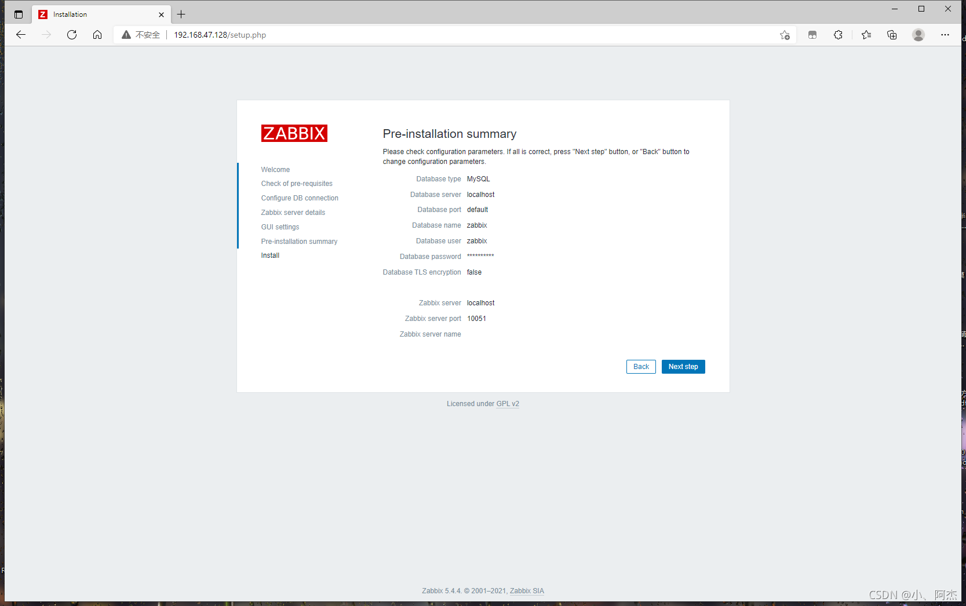Reload the setup page
Viewport: 966px width, 606px height.
(x=72, y=35)
